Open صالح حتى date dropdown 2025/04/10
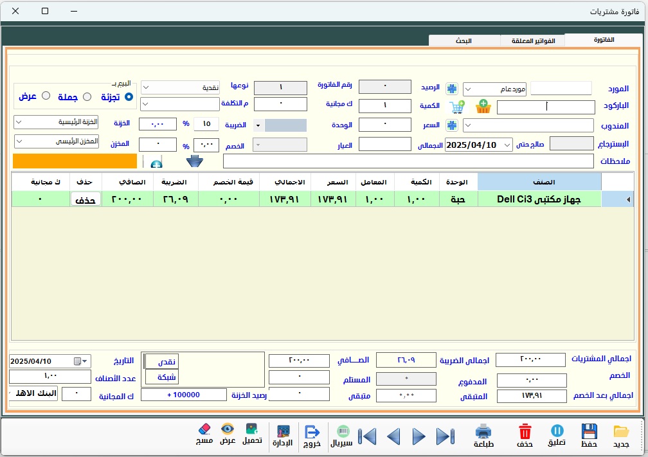This screenshot has height=457, width=648. [507, 145]
